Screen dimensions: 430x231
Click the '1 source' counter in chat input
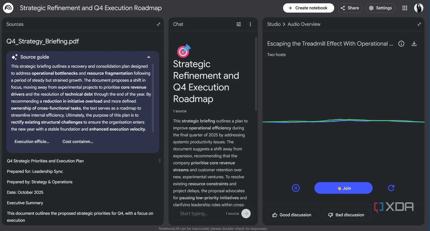232,214
